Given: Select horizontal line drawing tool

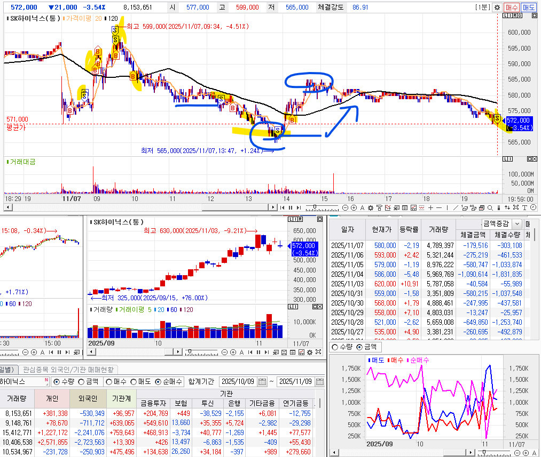Looking at the screenshot, I should click(439, 207).
